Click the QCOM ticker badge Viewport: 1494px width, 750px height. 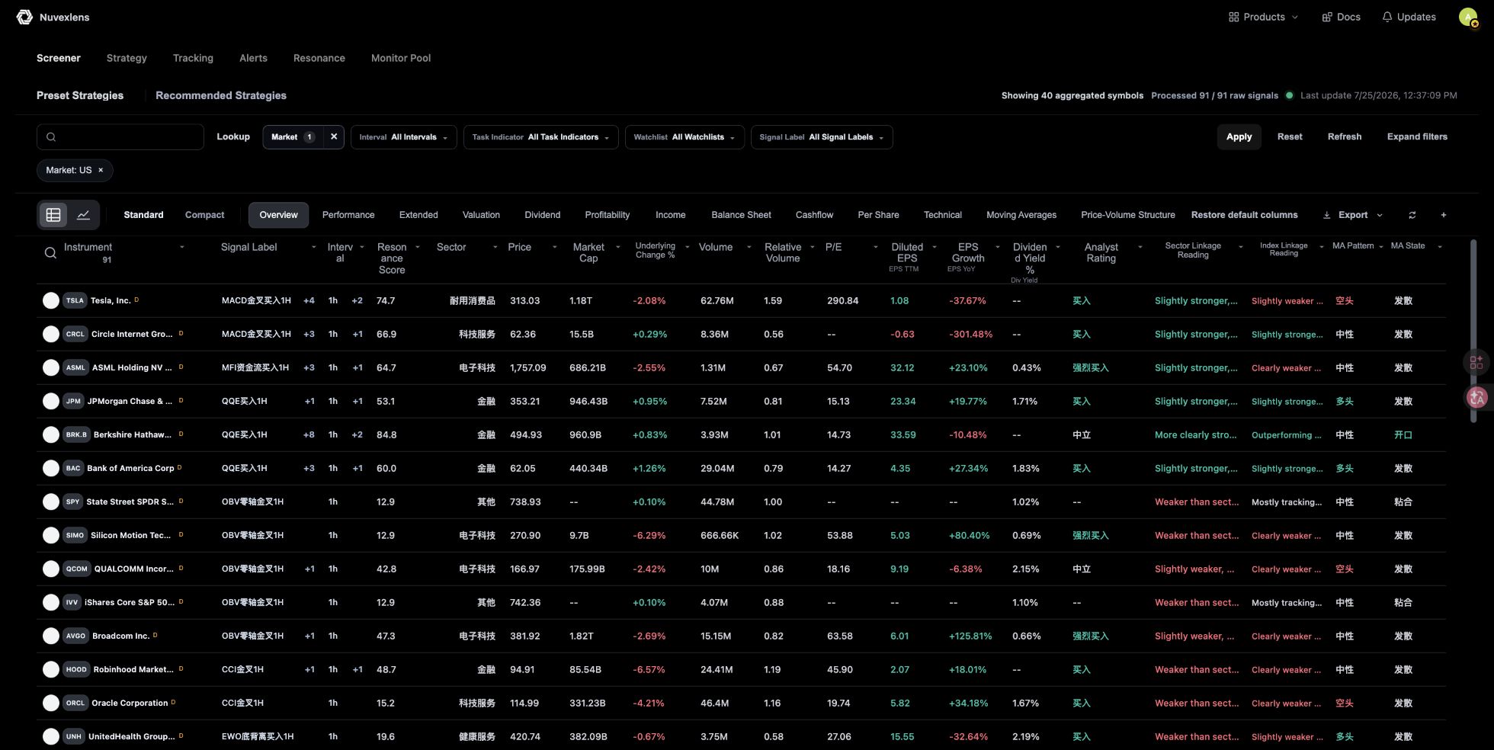tap(76, 569)
